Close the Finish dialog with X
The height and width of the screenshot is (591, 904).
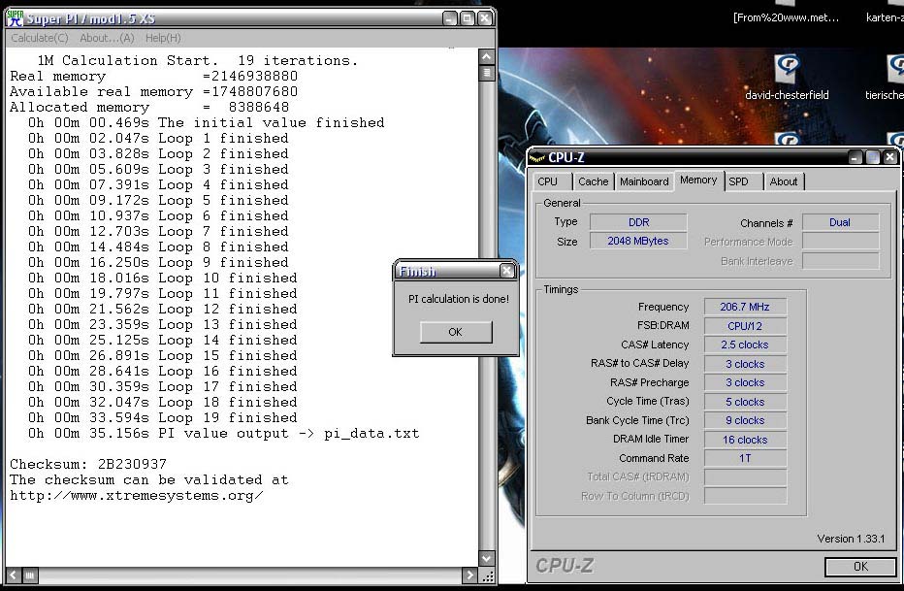tap(506, 271)
